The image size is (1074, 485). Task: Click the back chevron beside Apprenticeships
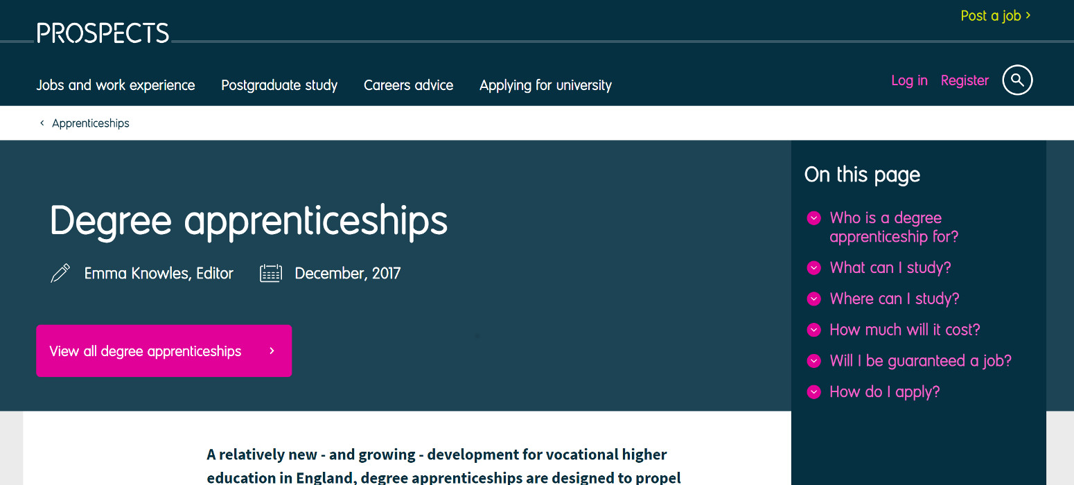(x=42, y=123)
